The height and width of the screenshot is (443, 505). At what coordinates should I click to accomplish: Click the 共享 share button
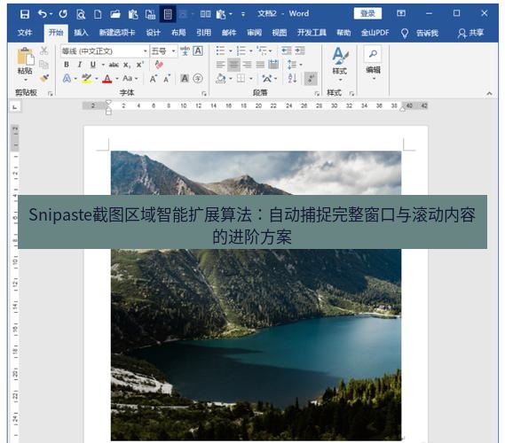(x=471, y=33)
